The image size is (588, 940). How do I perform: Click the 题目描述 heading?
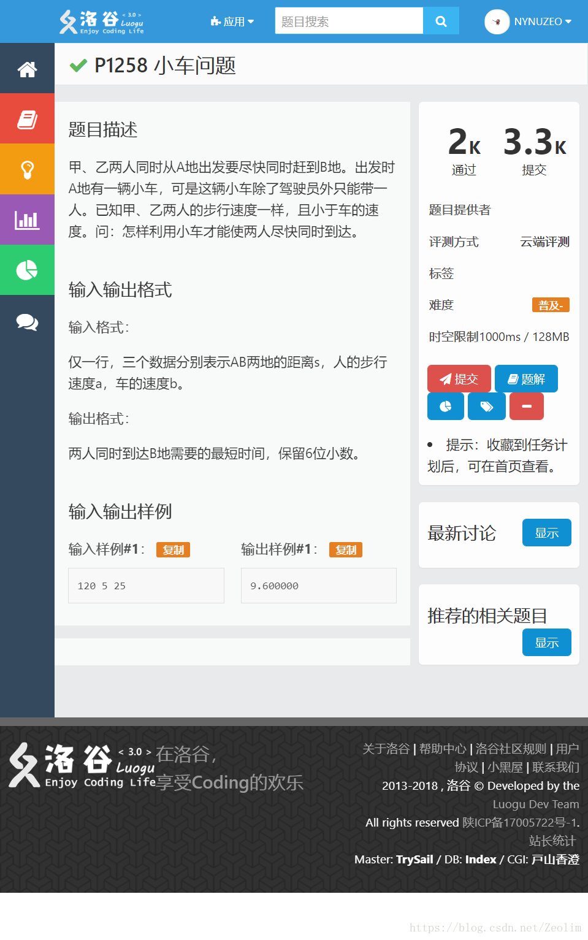(x=103, y=129)
